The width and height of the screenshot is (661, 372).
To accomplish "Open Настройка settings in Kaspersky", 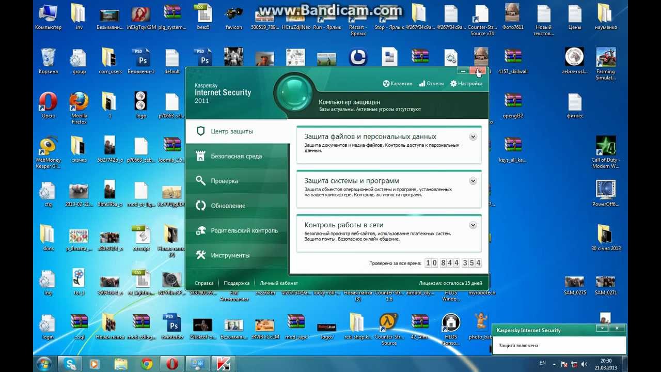I will [466, 83].
